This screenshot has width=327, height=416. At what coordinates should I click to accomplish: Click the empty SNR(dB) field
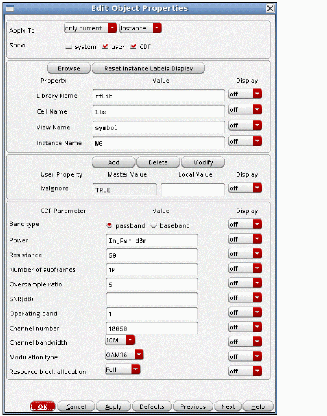tap(152, 299)
